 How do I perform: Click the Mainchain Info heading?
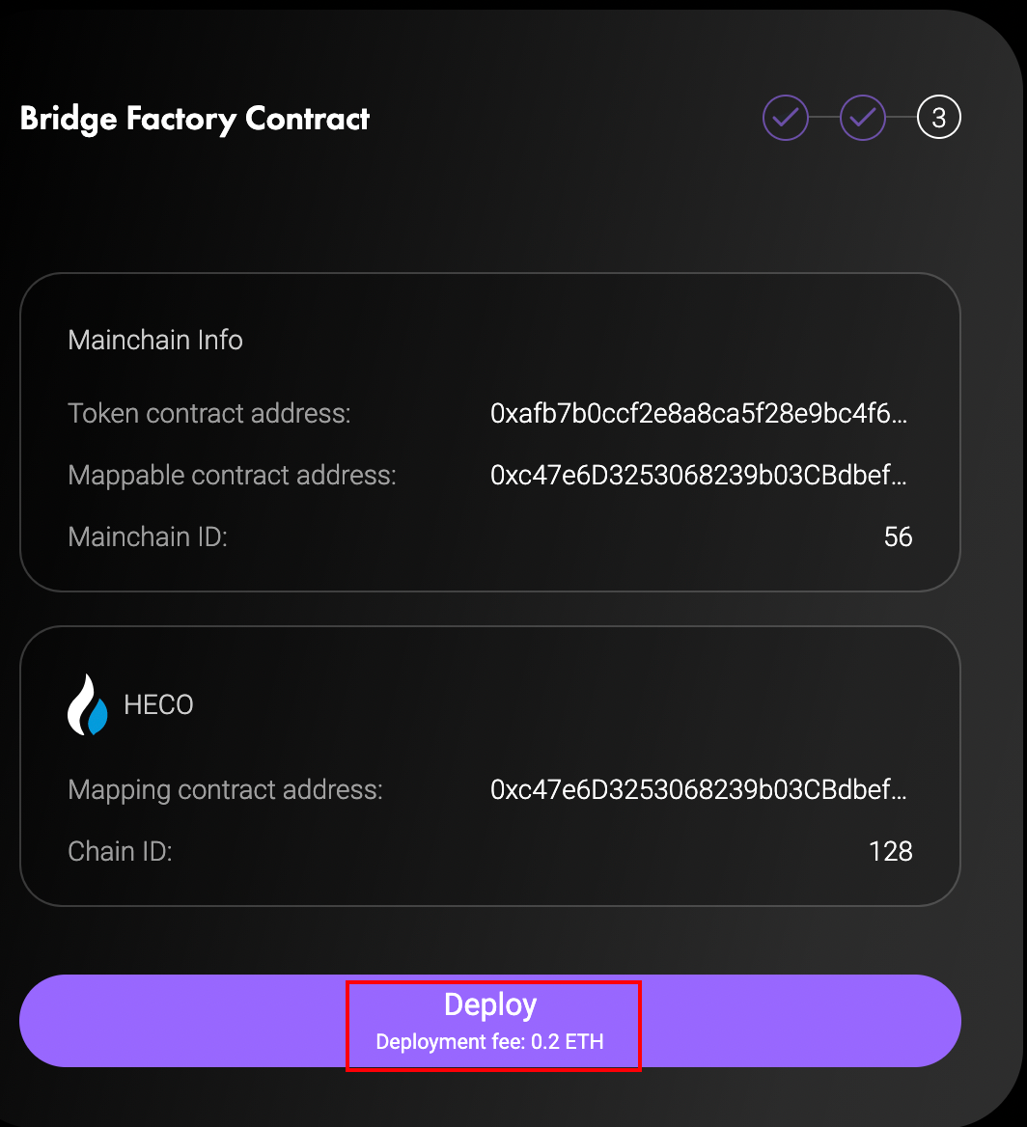click(155, 340)
